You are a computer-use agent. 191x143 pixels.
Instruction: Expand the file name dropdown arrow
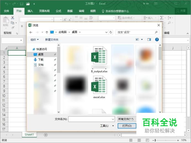coord(113,119)
